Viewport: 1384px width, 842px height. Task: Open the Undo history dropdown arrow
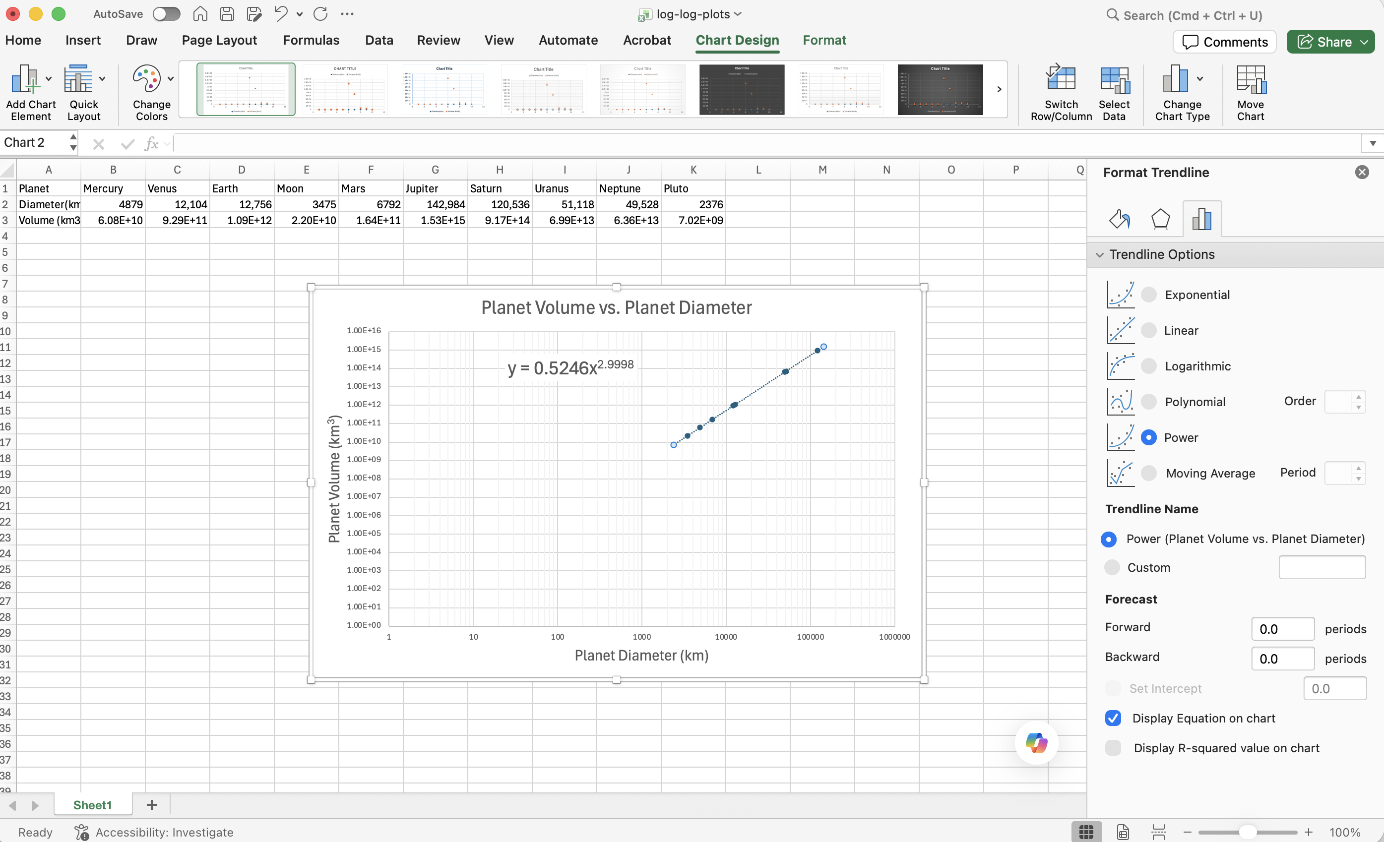[x=300, y=14]
